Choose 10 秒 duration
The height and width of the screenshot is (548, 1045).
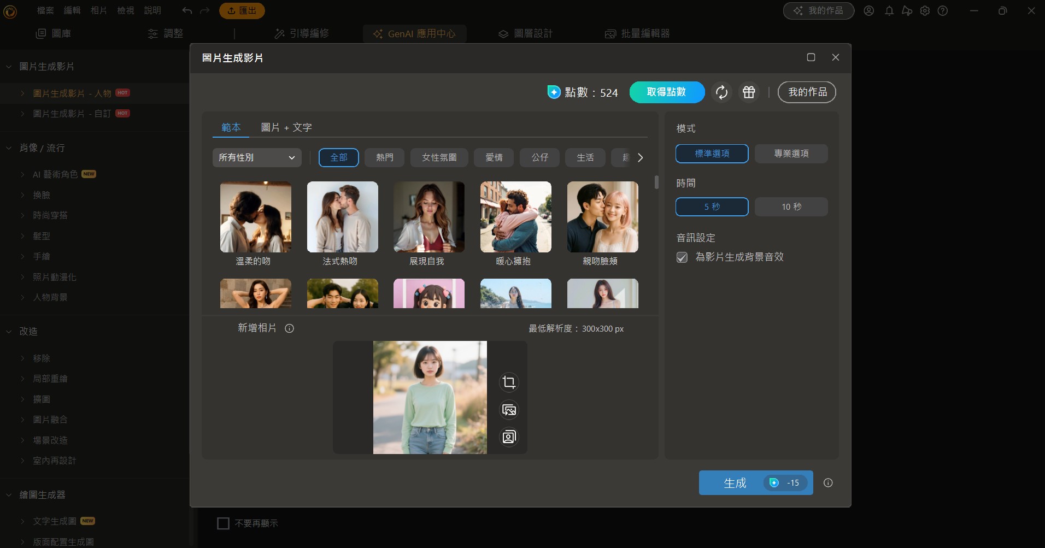(791, 207)
